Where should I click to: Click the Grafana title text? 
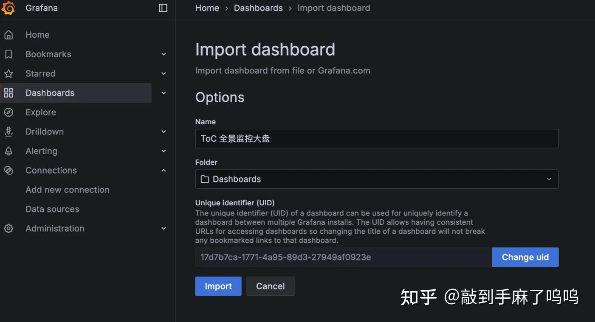pyautogui.click(x=42, y=8)
